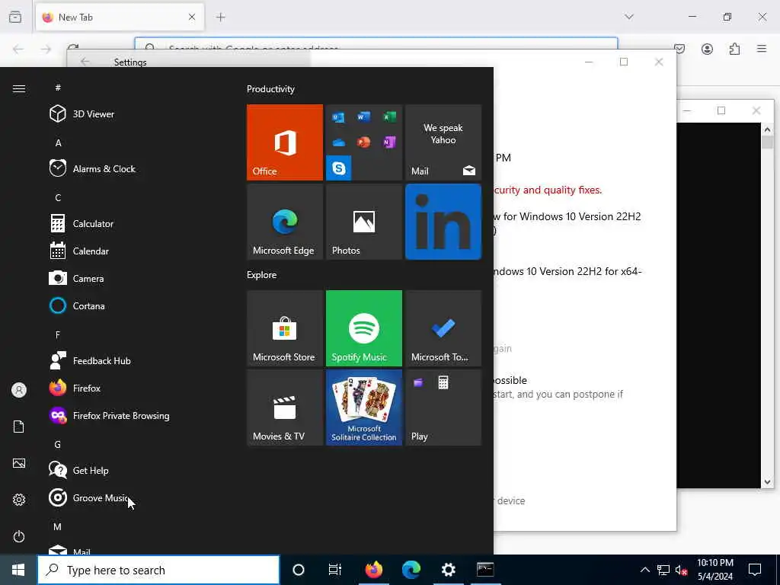Image resolution: width=780 pixels, height=585 pixels.
Task: Open Firefox account icon
Action: pos(707,49)
